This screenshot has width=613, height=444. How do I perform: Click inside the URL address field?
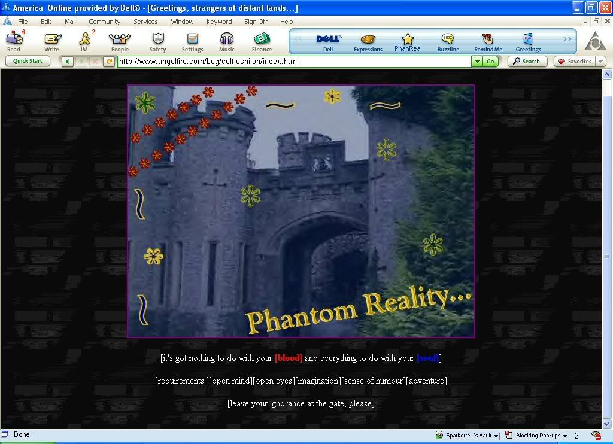tap(293, 62)
